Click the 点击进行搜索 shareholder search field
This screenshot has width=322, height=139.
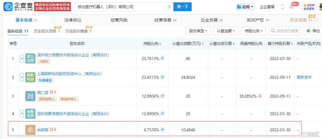point(285,31)
